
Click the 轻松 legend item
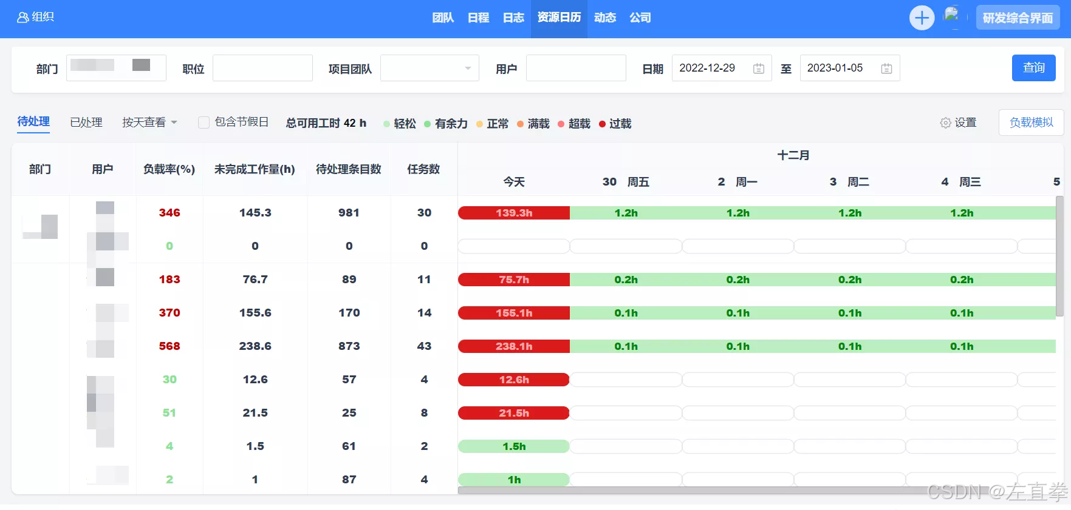tap(400, 124)
